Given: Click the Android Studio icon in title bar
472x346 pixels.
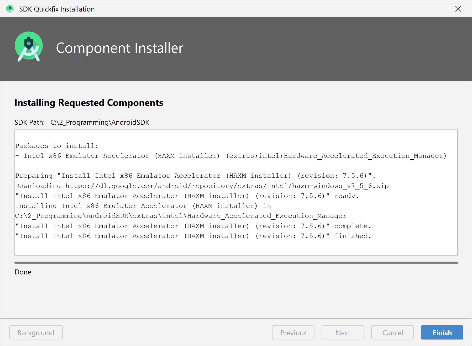Looking at the screenshot, I should coord(10,9).
